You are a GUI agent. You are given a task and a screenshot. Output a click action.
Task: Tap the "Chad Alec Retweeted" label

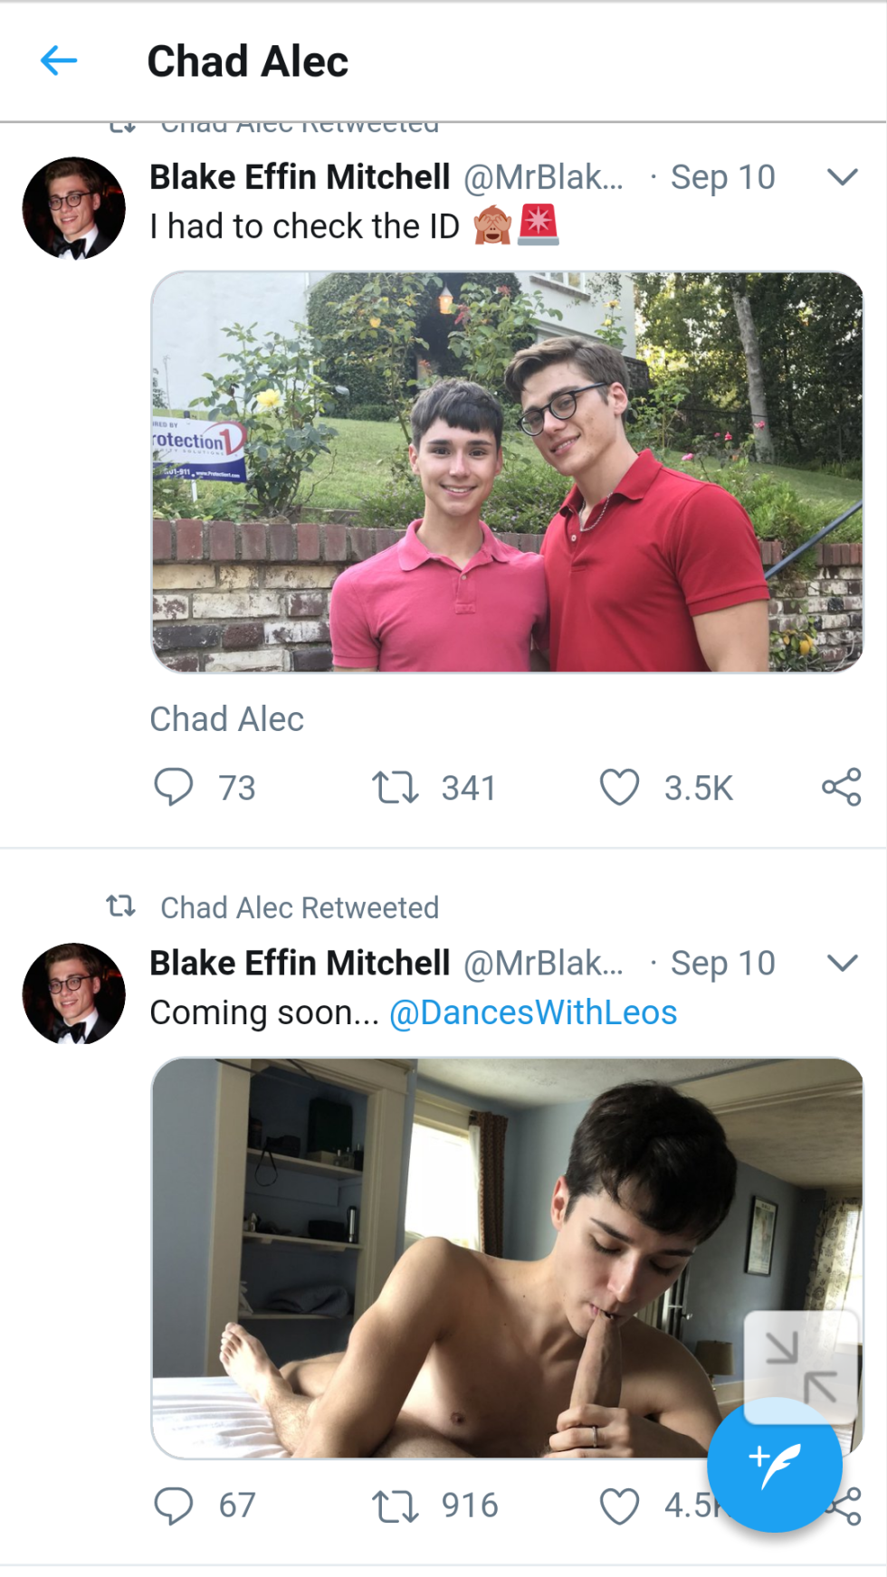(299, 907)
